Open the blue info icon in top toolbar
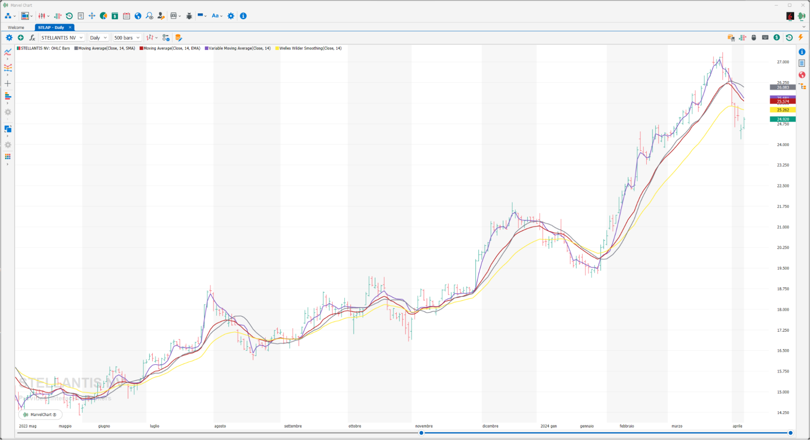This screenshot has height=440, width=810. (x=243, y=16)
